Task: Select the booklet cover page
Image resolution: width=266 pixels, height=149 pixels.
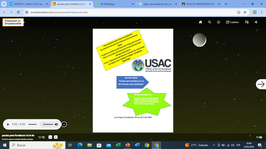Action: [133, 81]
